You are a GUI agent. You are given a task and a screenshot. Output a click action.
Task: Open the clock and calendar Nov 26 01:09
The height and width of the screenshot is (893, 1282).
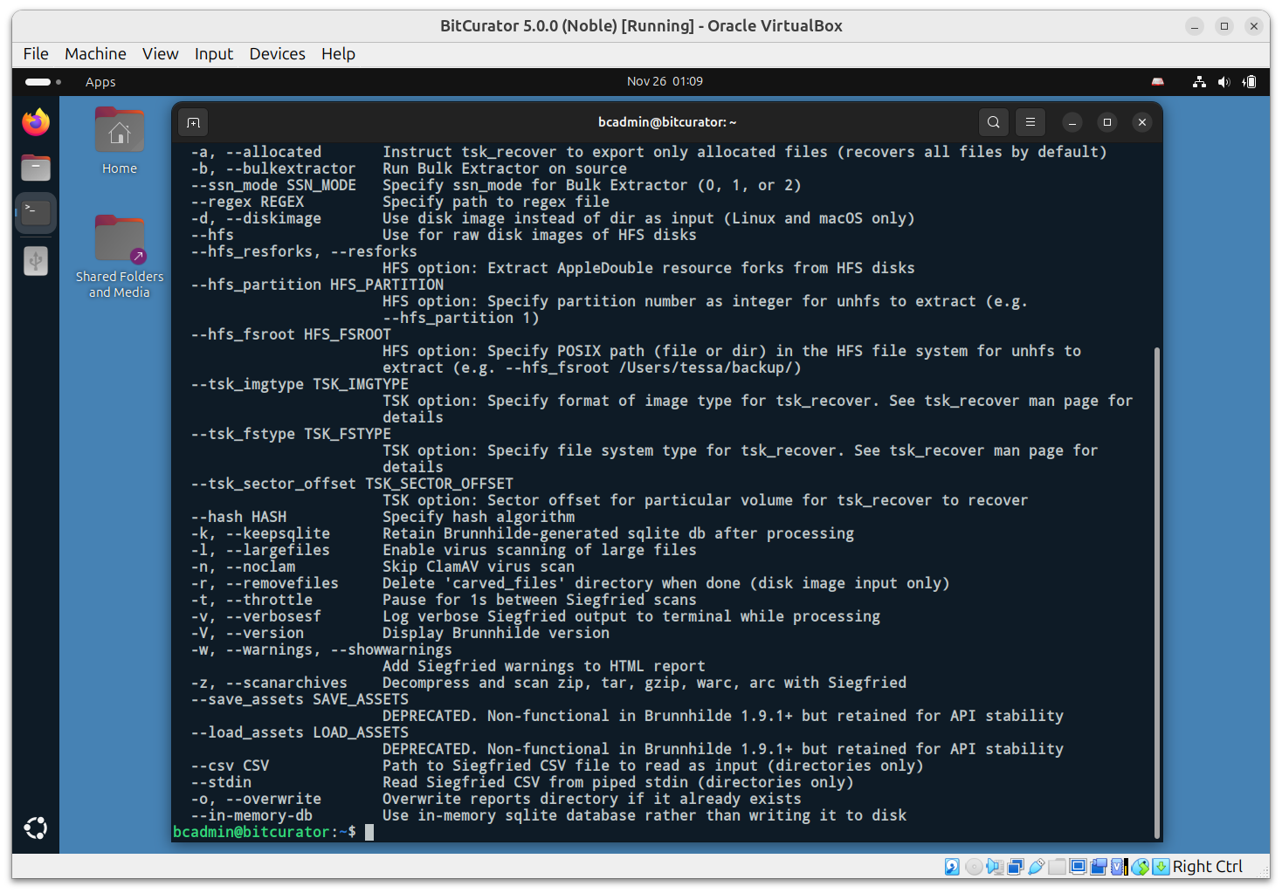tap(665, 81)
